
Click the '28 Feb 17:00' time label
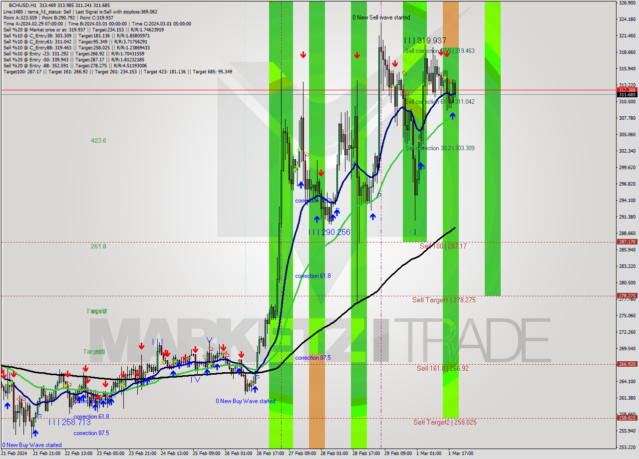[366, 454]
